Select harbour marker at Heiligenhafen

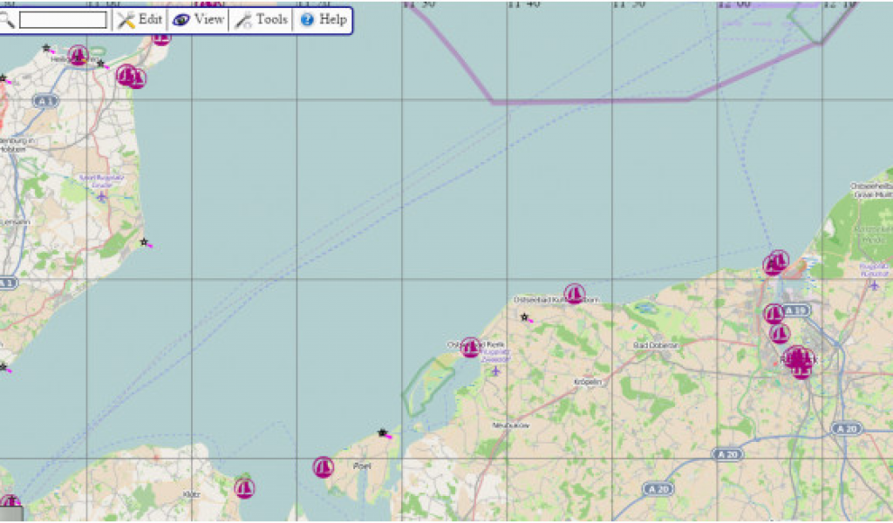78,55
